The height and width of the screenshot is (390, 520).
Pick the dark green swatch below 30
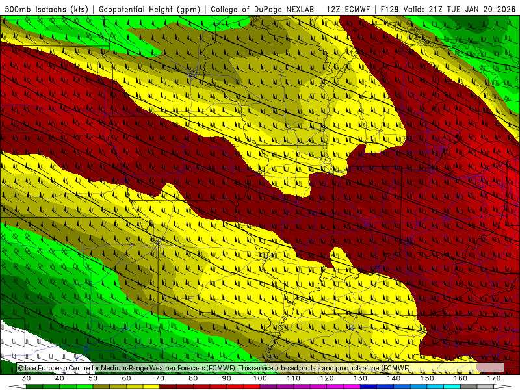coord(34,387)
